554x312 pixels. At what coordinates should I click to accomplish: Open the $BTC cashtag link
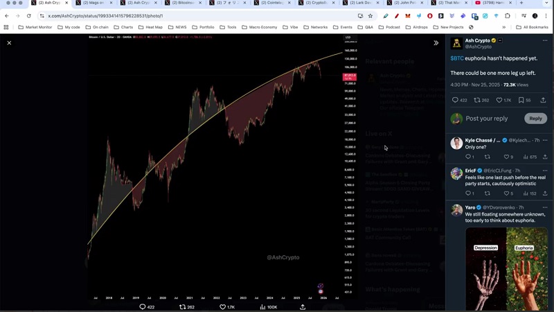[x=457, y=59]
